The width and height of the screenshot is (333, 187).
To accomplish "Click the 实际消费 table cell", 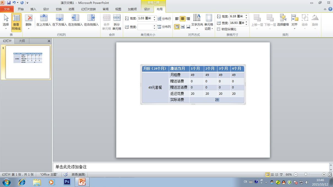I will (x=179, y=100).
